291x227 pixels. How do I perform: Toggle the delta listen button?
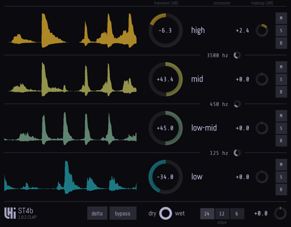click(x=97, y=213)
